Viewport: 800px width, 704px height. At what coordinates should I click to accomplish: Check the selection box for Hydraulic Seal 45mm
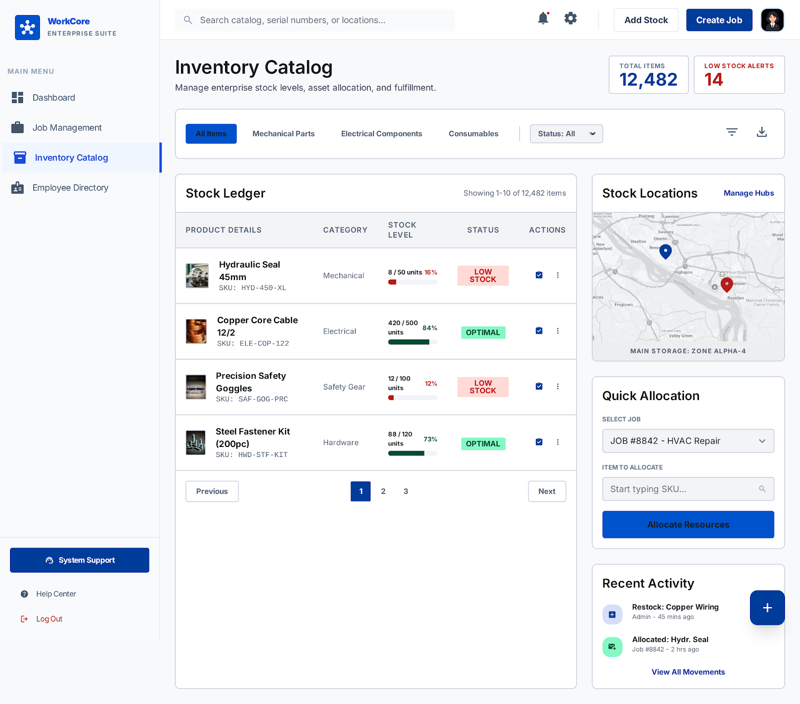pos(538,274)
